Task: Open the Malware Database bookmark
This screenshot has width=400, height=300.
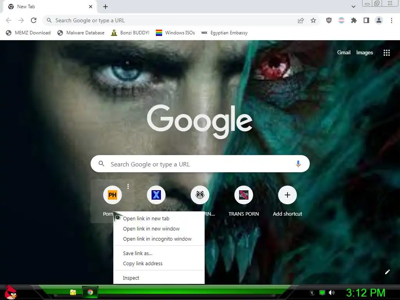Action: click(x=81, y=33)
